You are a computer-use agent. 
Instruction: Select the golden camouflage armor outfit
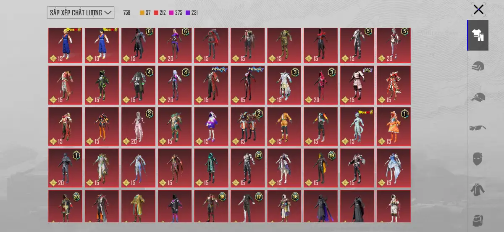284,45
